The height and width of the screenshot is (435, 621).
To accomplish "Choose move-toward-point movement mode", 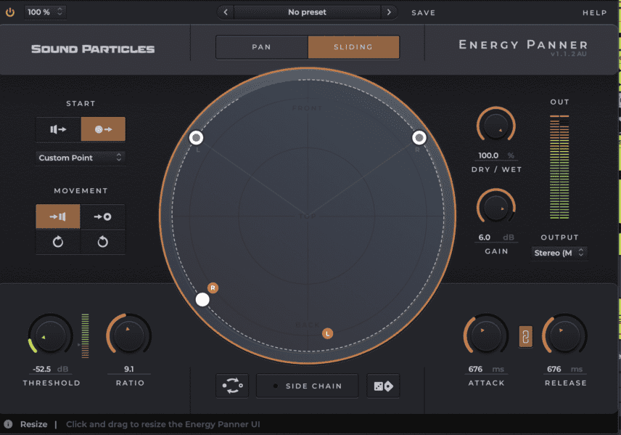I will click(x=103, y=216).
